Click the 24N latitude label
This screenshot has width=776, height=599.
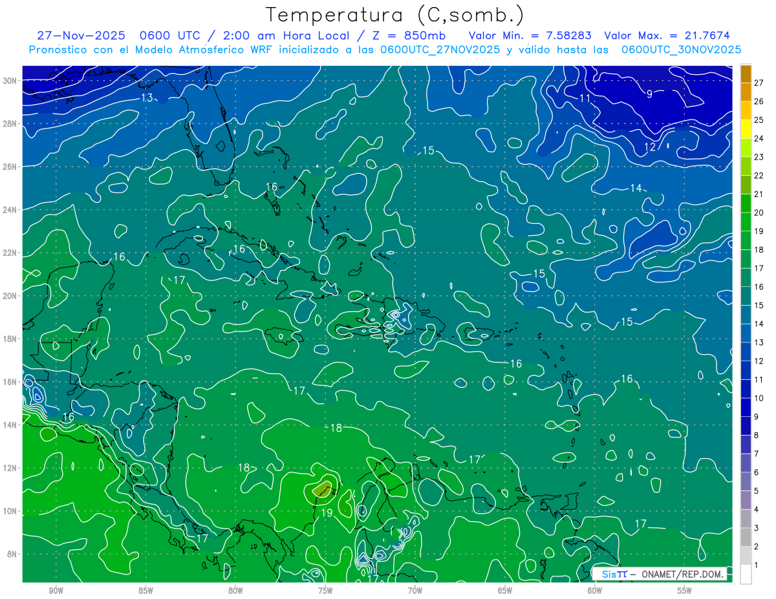coord(10,209)
